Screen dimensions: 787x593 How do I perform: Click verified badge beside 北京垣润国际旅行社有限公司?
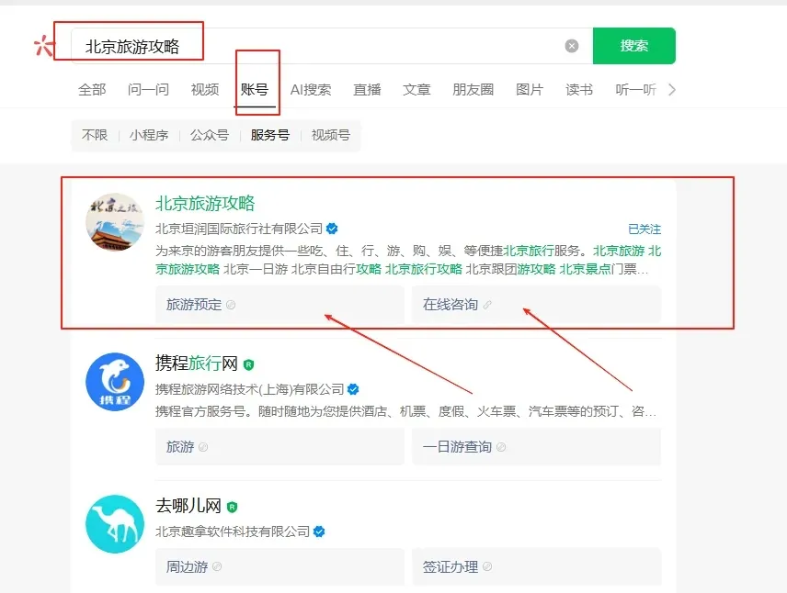(x=332, y=229)
